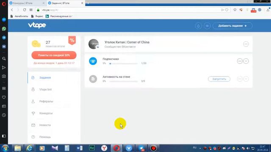Image resolution: width=271 pixels, height=152 pixels.
Task: Open Яндекс bookmark
Action: (37, 16)
